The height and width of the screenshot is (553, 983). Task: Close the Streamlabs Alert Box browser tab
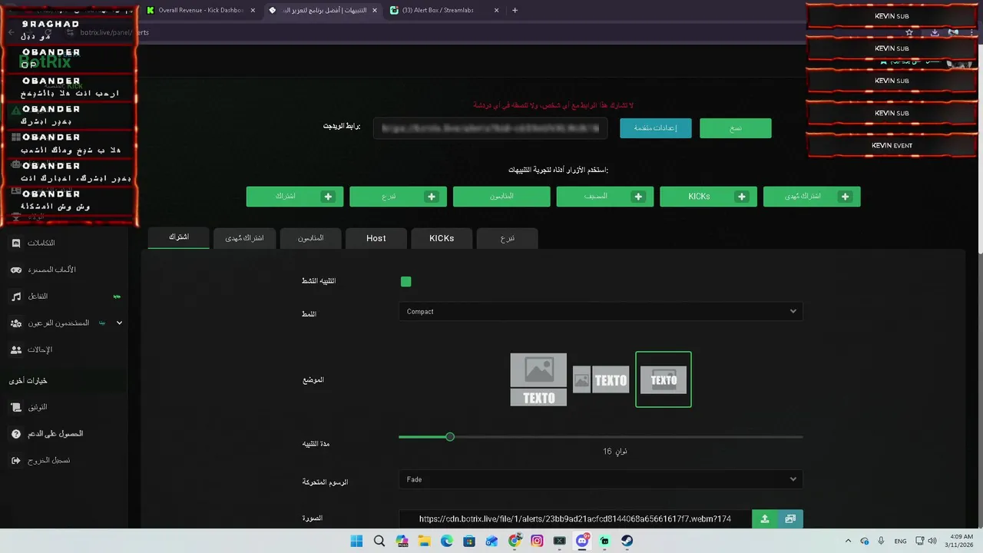(x=496, y=11)
